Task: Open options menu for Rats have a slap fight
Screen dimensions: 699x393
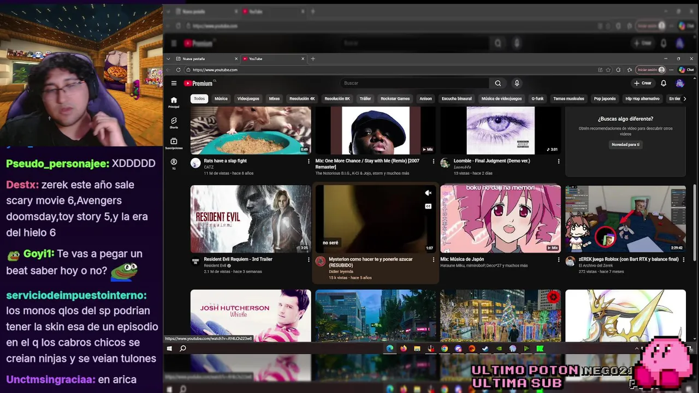Action: coord(309,161)
